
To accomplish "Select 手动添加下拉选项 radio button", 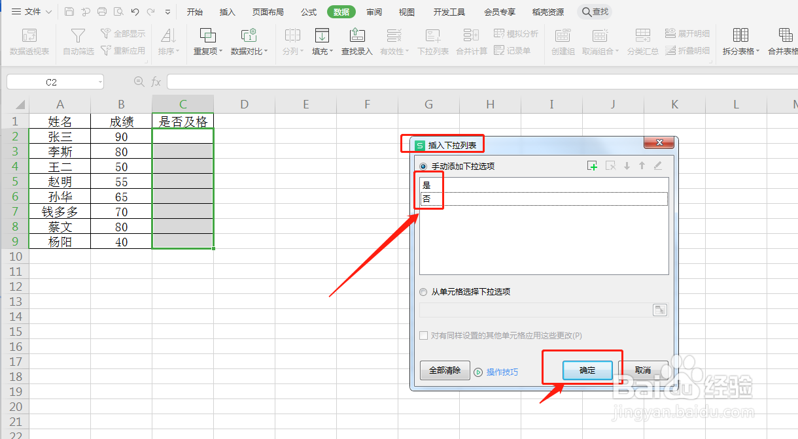I will coord(423,167).
